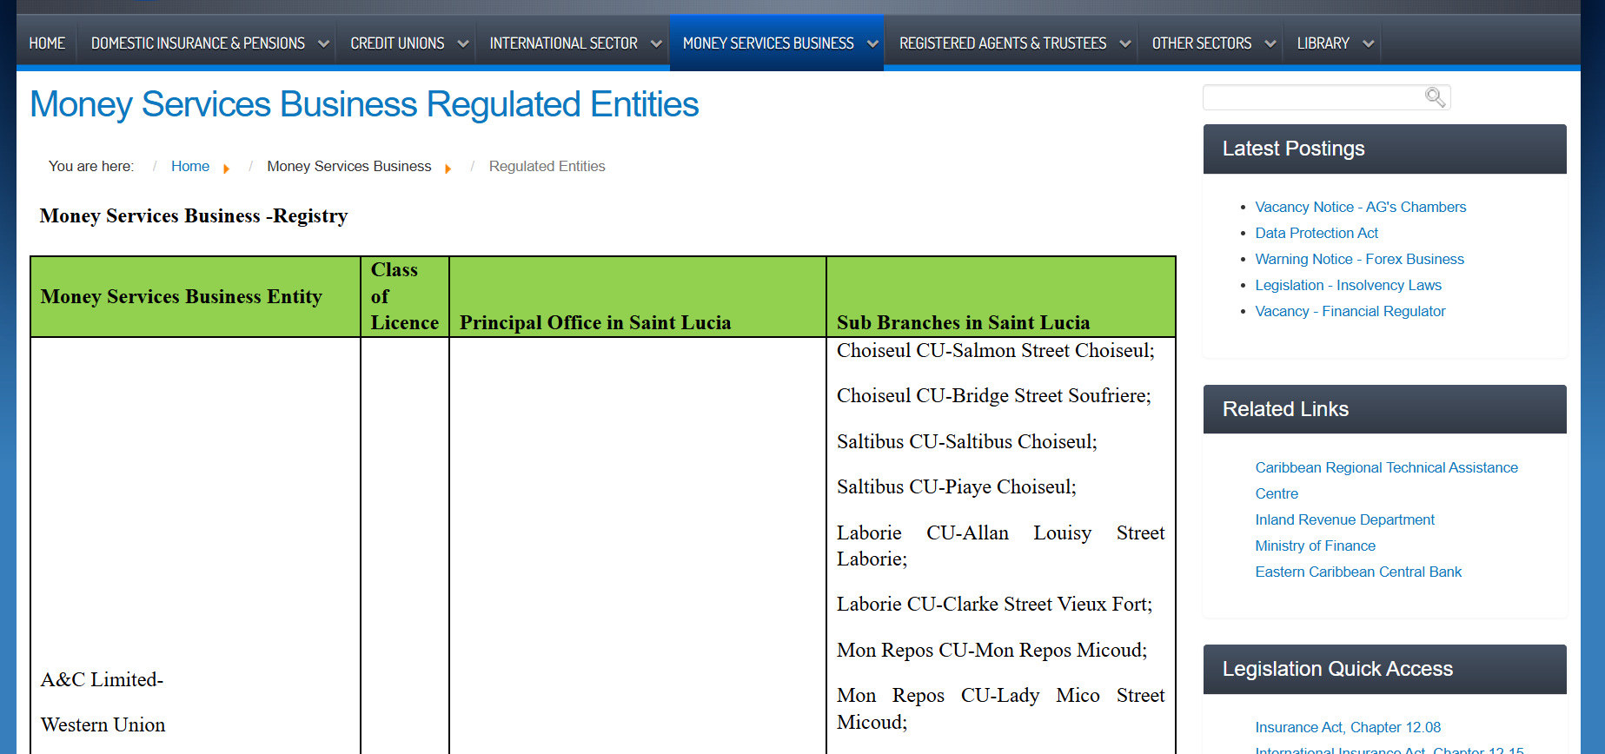Click the Home breadcrumb link
Viewport: 1605px width, 754px height.
coord(190,166)
